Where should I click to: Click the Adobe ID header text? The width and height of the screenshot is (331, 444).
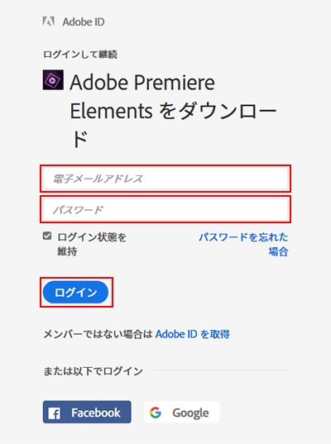click(84, 21)
